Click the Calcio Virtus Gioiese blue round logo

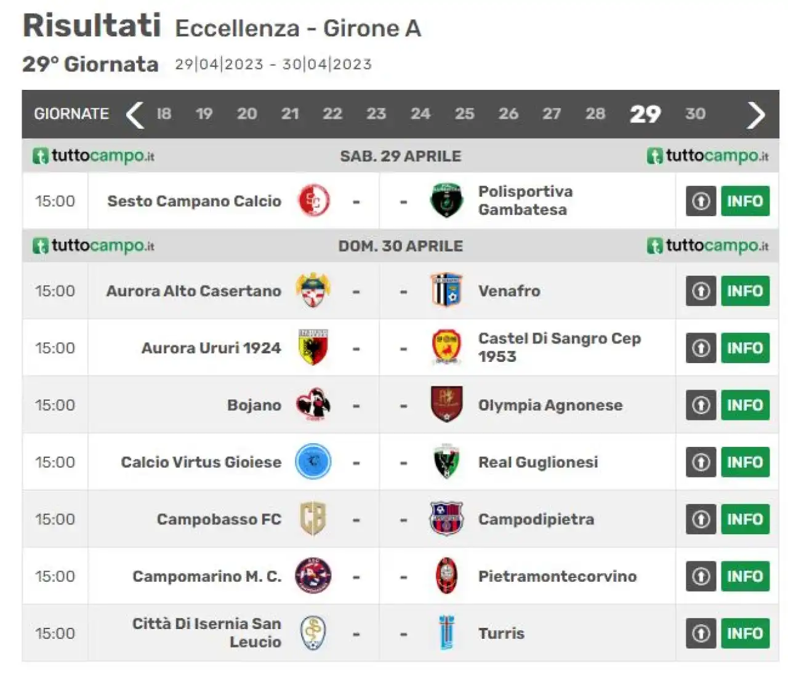[313, 462]
